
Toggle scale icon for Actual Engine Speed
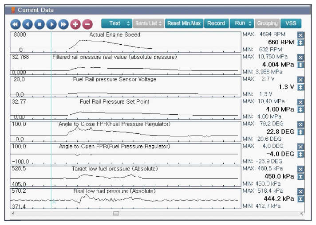click(300, 43)
